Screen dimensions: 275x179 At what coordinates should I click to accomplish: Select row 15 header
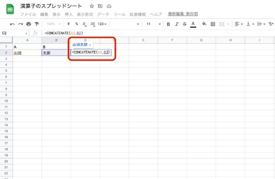[x=6, y=131]
